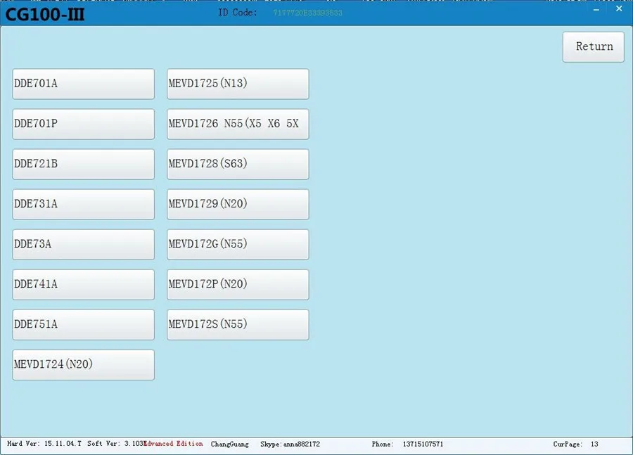
Task: Choose DDE721B from the list
Action: [84, 164]
